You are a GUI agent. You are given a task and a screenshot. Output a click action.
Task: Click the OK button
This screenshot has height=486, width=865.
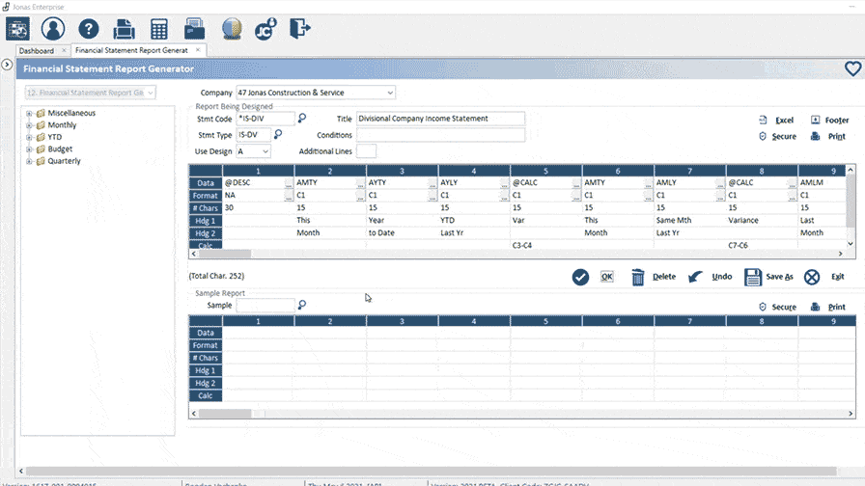tap(607, 277)
